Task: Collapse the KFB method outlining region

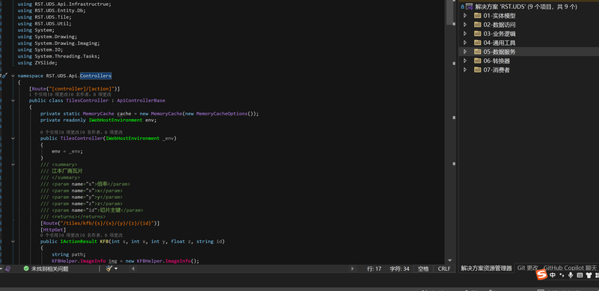Action: point(13,242)
